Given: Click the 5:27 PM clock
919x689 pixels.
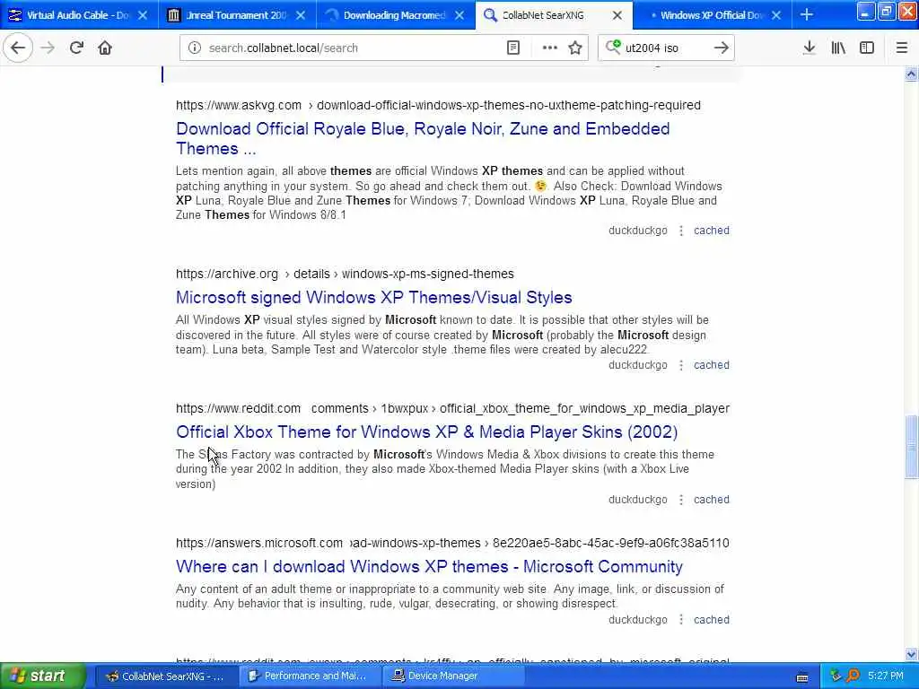Looking at the screenshot, I should click(886, 676).
